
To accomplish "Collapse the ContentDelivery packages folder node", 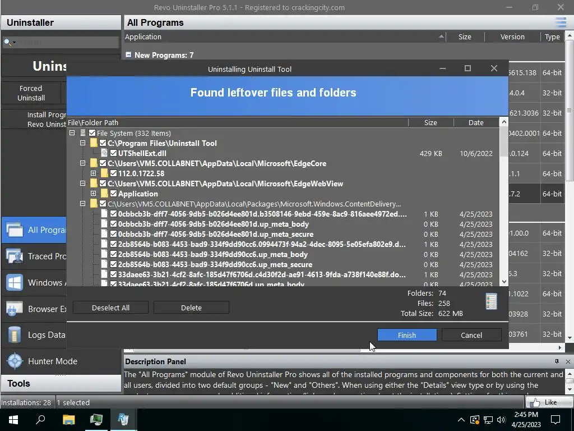I will 83,203.
